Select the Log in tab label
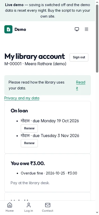This screenshot has height=215, width=99. point(28,211)
